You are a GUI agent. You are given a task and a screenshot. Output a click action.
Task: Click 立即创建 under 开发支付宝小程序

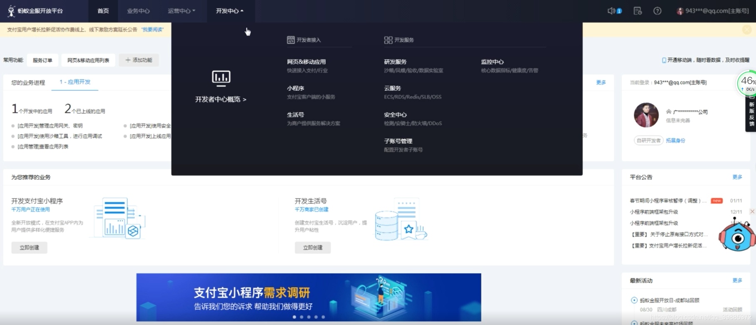coord(30,248)
